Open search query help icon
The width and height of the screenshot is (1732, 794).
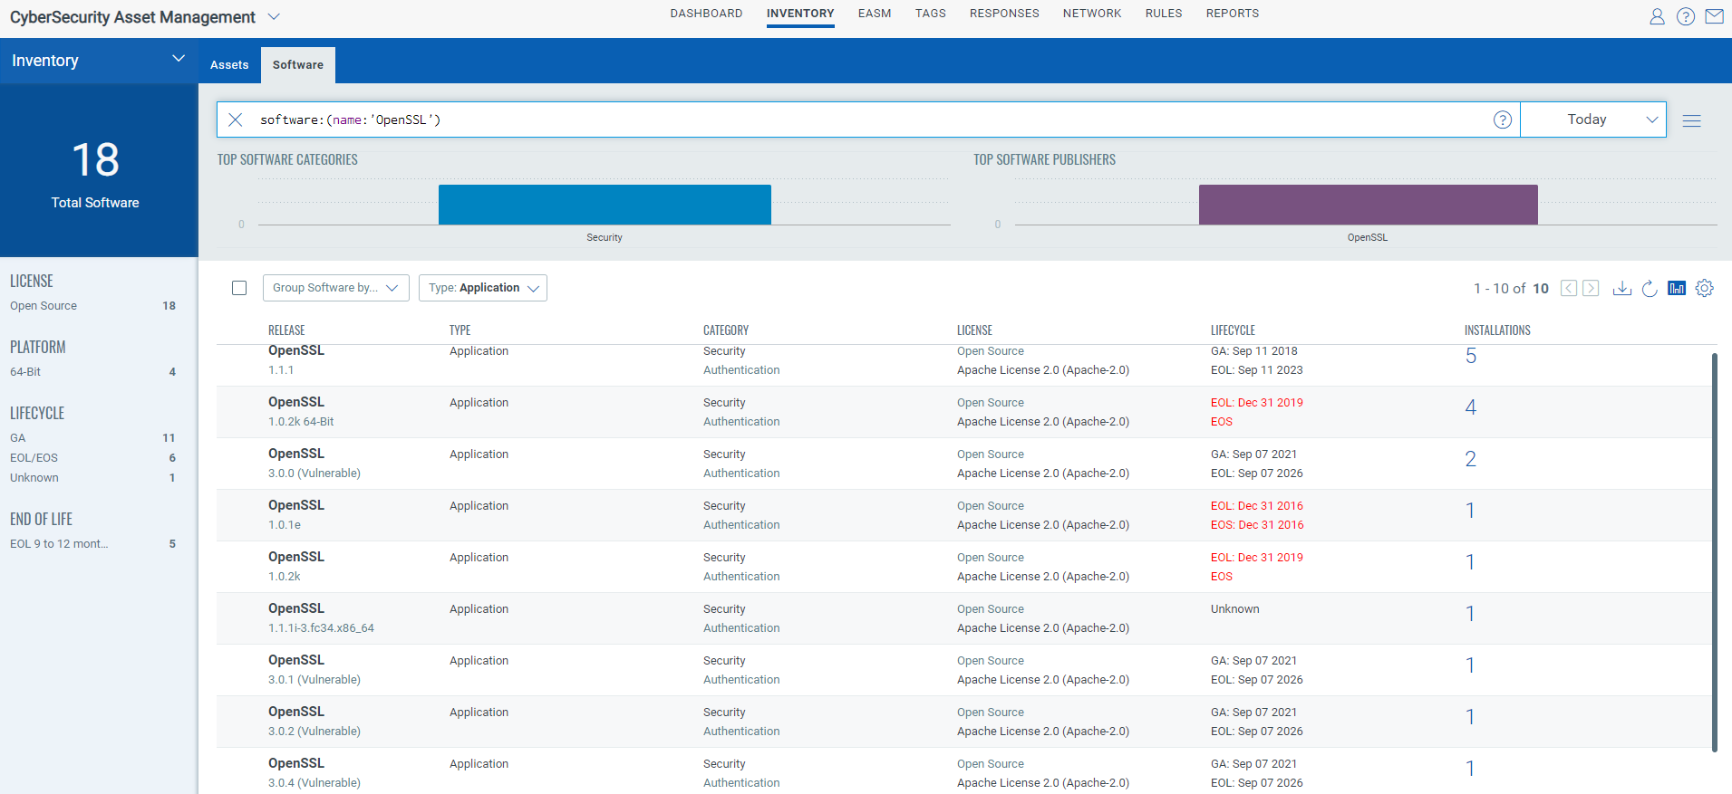coord(1502,120)
